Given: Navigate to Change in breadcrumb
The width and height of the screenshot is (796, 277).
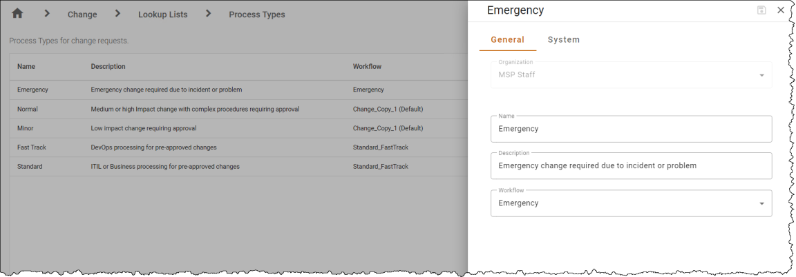Looking at the screenshot, I should click(x=82, y=14).
